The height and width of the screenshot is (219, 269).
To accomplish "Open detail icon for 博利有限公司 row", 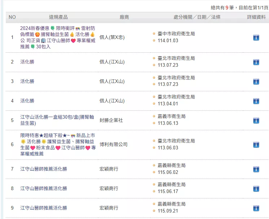I will tap(256, 145).
